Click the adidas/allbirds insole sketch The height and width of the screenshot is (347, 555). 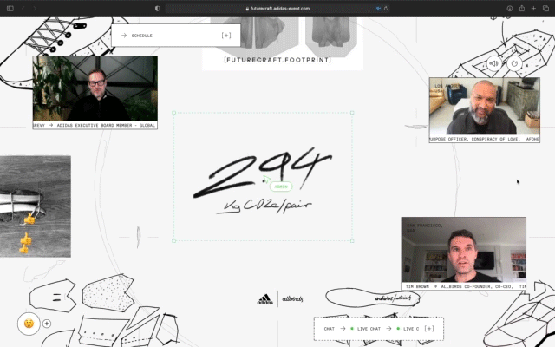click(x=373, y=298)
